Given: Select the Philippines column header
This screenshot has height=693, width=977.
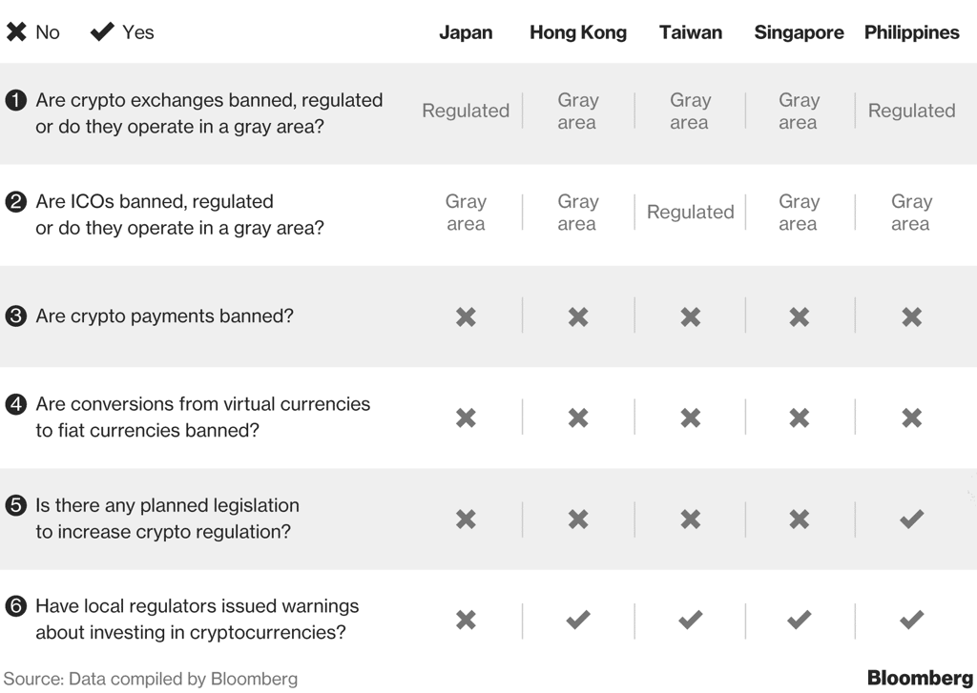Looking at the screenshot, I should pyautogui.click(x=911, y=32).
